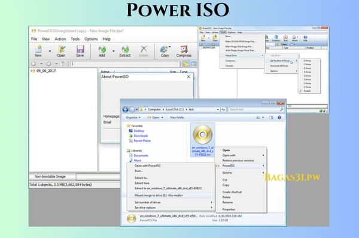The image size is (359, 238).
Task: Click the details view icon beside folders icon
Action: pos(194,64)
